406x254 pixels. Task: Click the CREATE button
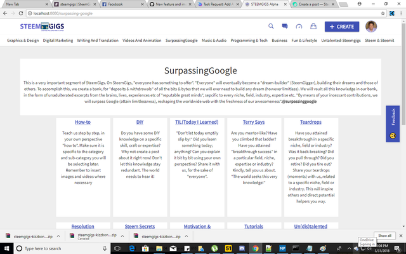point(342,27)
